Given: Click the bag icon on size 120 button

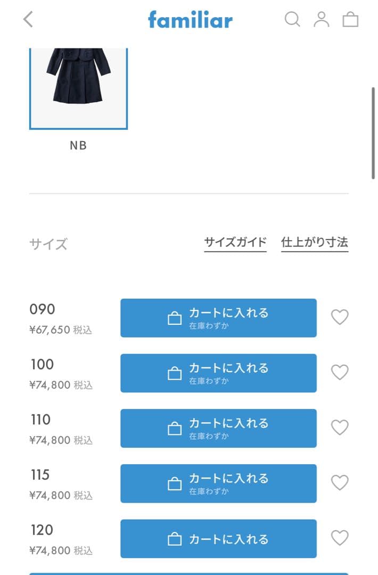Looking at the screenshot, I should pos(175,539).
